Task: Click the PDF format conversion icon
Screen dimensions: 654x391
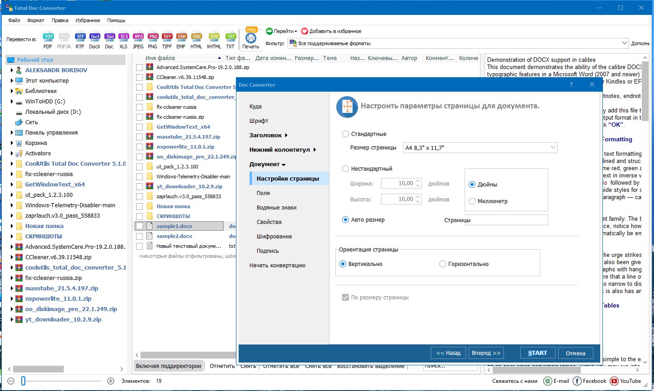Action: point(48,37)
